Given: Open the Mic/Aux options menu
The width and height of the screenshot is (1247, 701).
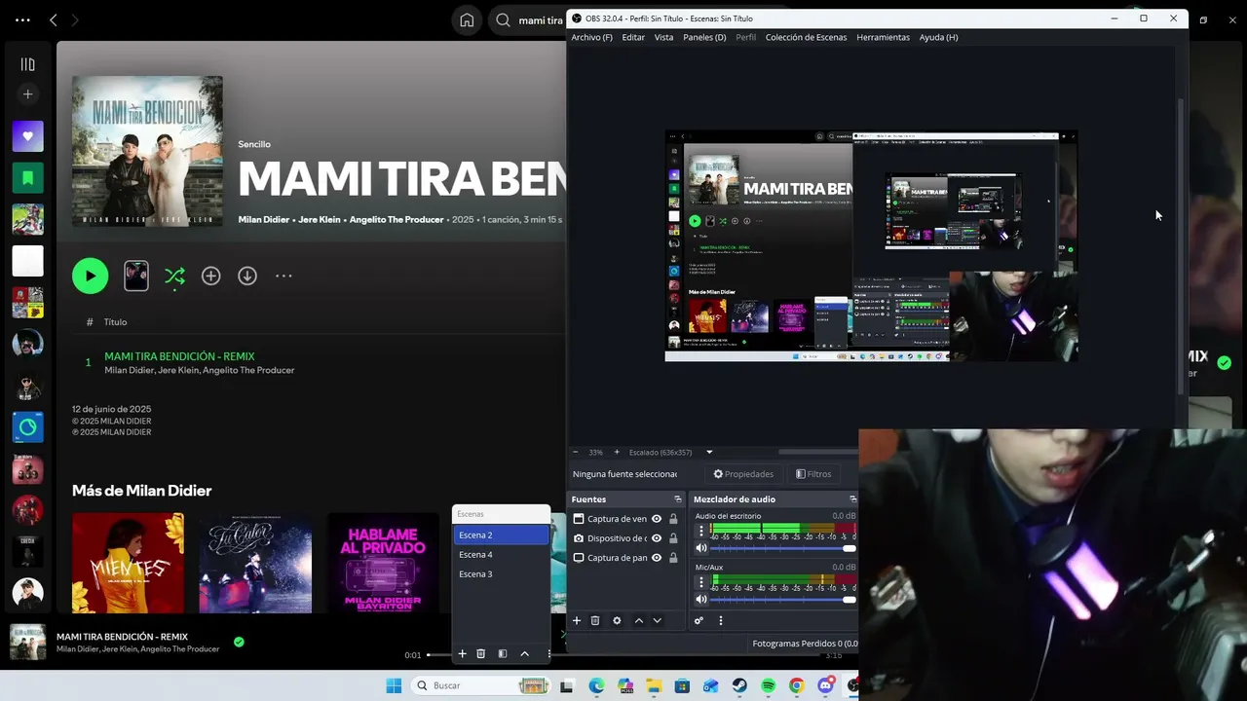Looking at the screenshot, I should tap(700, 582).
